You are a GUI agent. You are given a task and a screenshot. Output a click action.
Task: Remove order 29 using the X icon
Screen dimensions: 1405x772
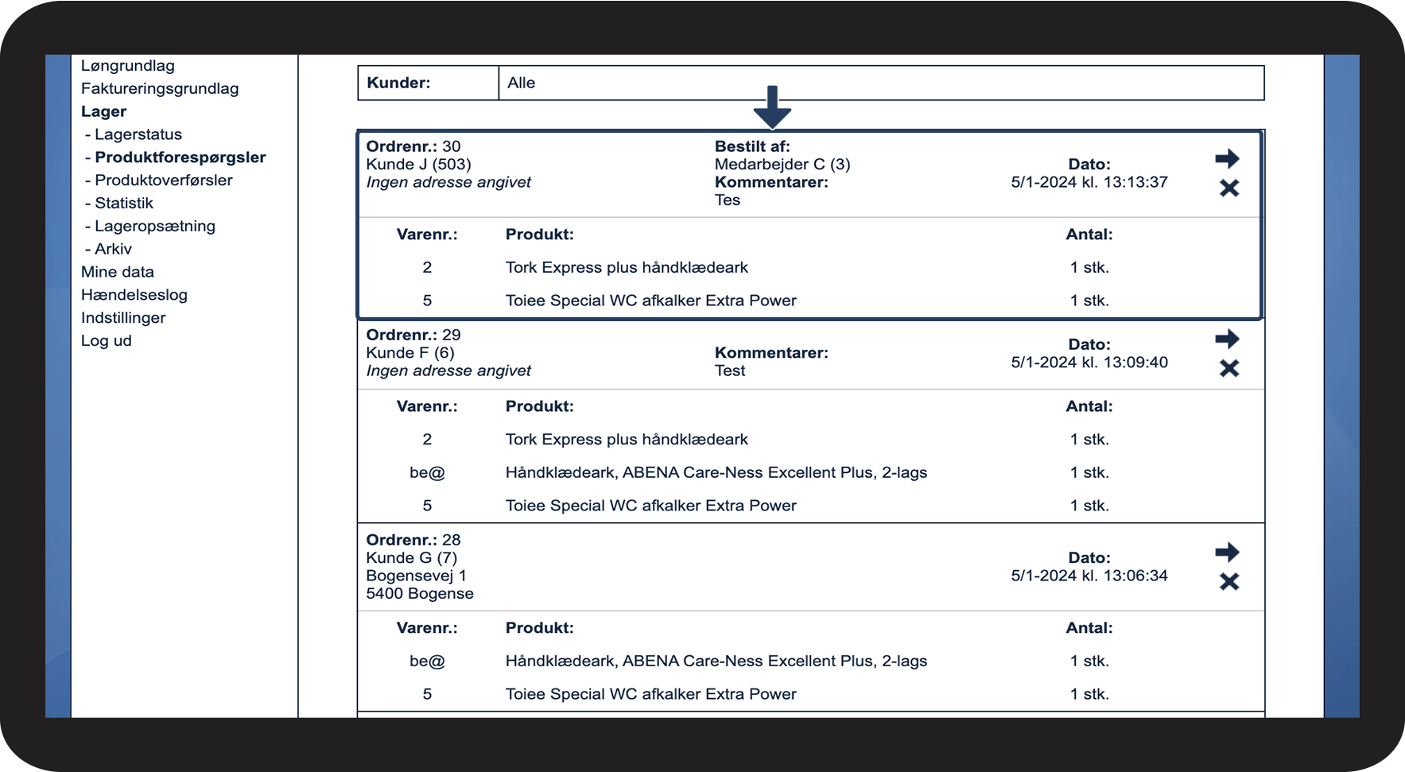point(1228,369)
